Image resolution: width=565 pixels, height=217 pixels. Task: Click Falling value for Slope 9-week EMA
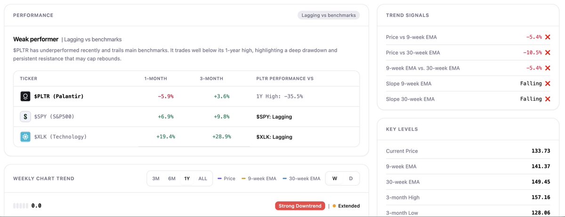pyautogui.click(x=531, y=84)
